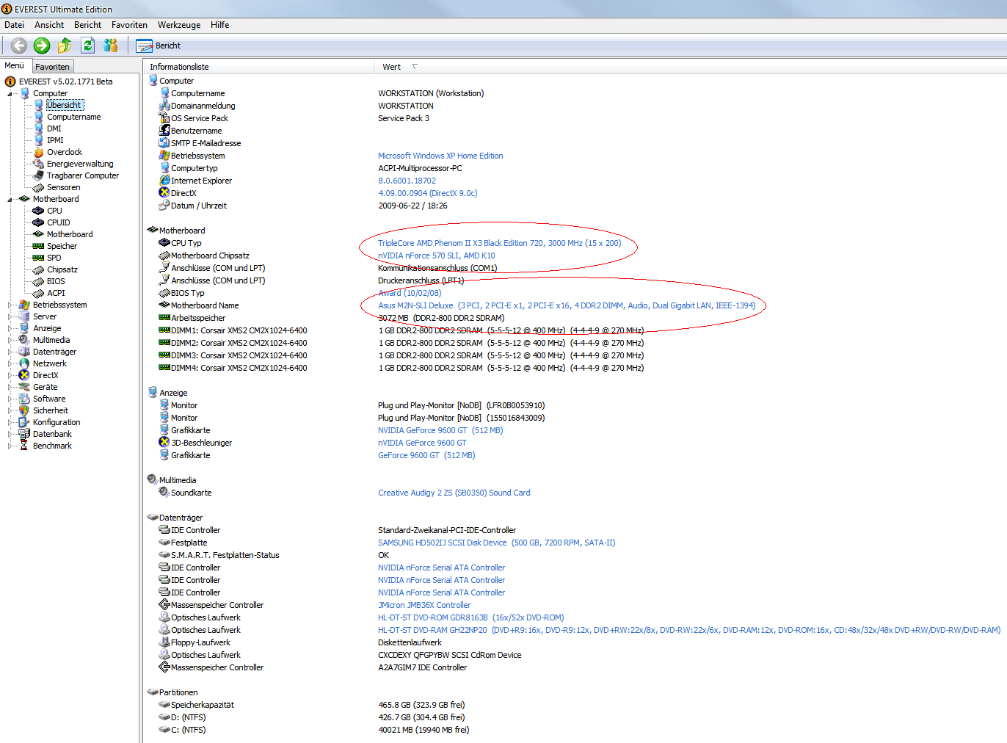Image resolution: width=1007 pixels, height=743 pixels.
Task: Click the EVEREST v5.02.1771 Beta root icon
Action: click(10, 81)
